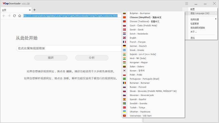Click the video link input field
219x123 pixels.
pyautogui.click(x=68, y=48)
